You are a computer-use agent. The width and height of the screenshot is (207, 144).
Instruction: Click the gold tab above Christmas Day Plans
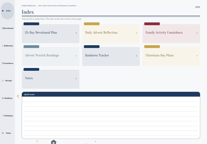[x=152, y=46]
